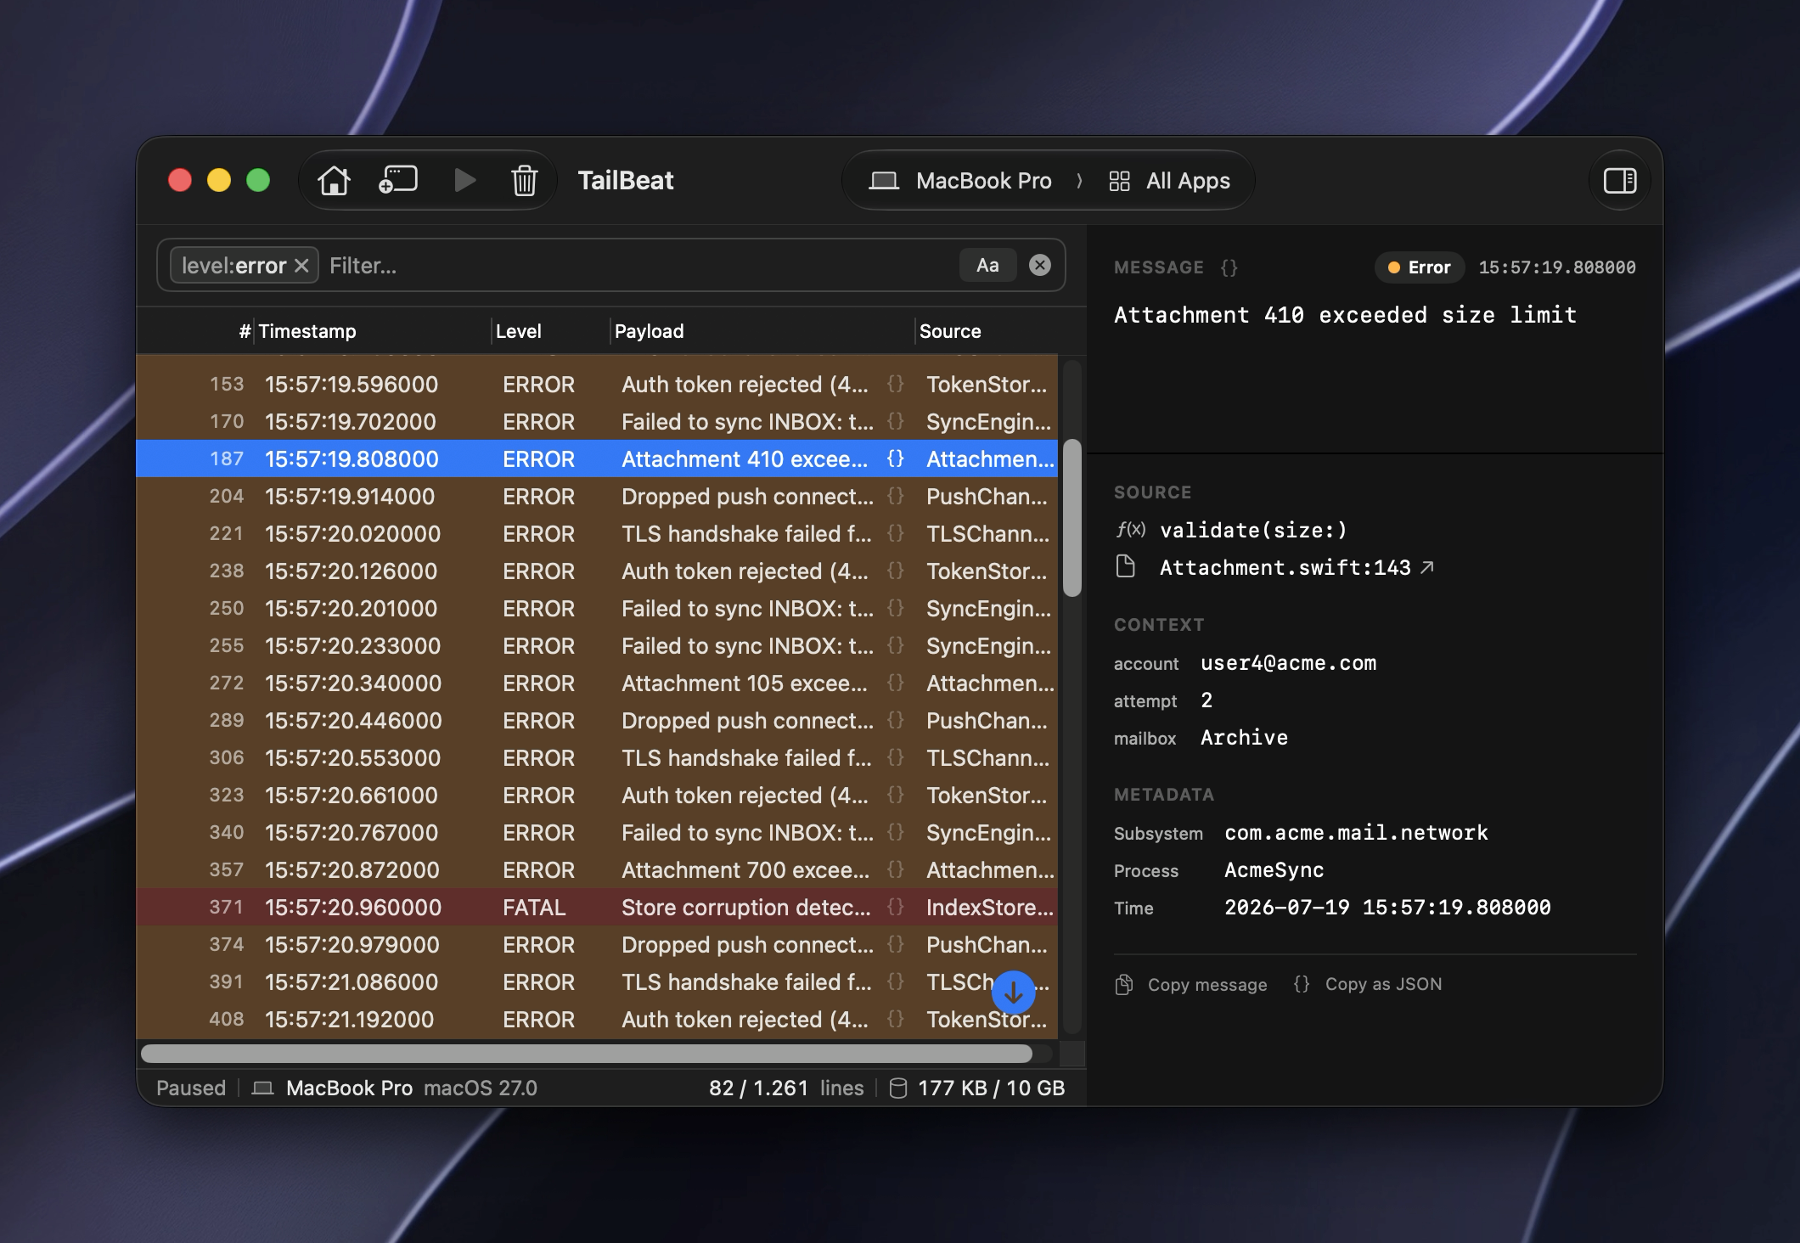1800x1243 pixels.
Task: Toggle case-sensitive Aa matching
Action: pos(987,265)
